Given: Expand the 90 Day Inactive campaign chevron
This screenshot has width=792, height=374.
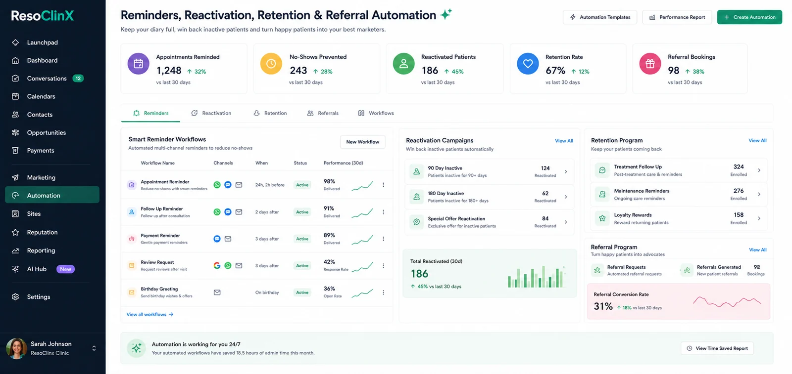Looking at the screenshot, I should click(566, 172).
